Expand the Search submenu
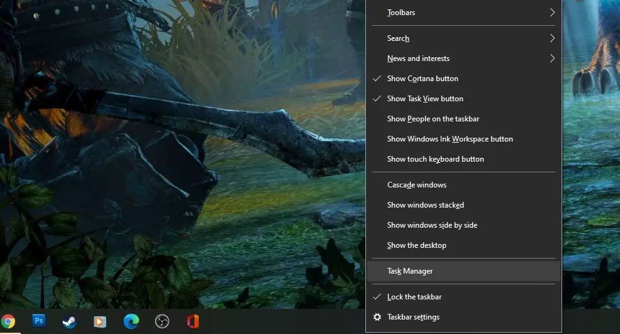This screenshot has height=334, width=620. pos(463,38)
